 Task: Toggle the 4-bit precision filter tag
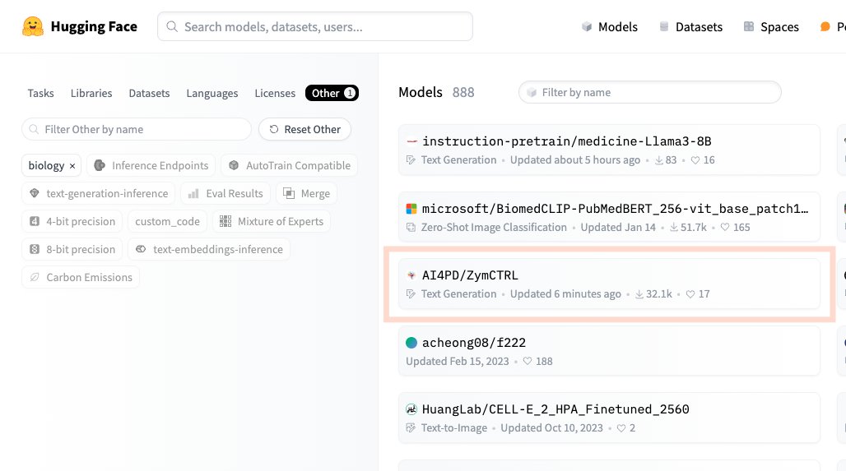[x=72, y=221]
